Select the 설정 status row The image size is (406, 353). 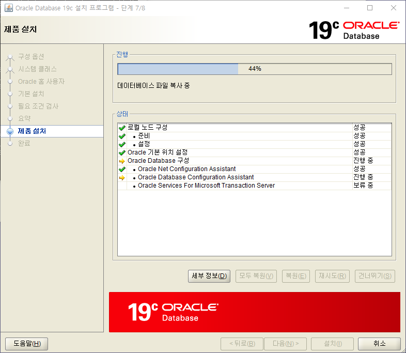tap(255, 144)
